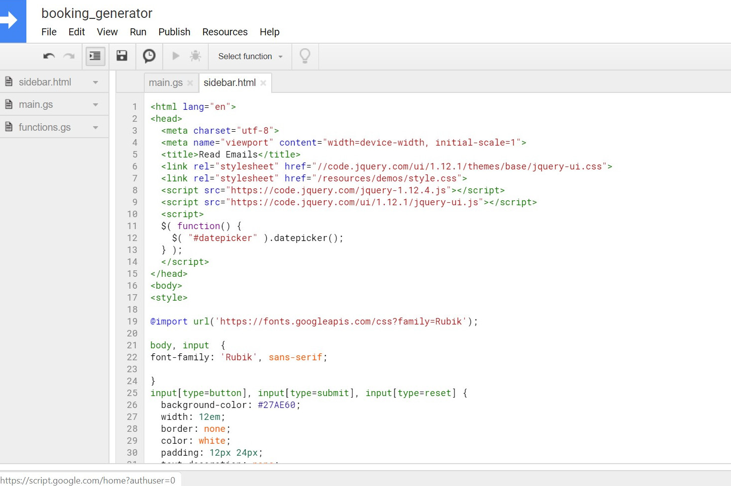Click the lightbulb hint icon
Image resolution: width=731 pixels, height=486 pixels.
coord(305,56)
